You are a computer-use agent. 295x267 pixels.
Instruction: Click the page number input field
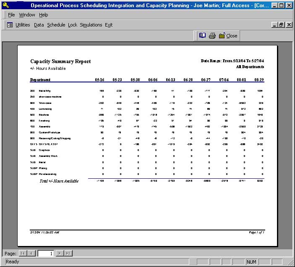point(46,254)
